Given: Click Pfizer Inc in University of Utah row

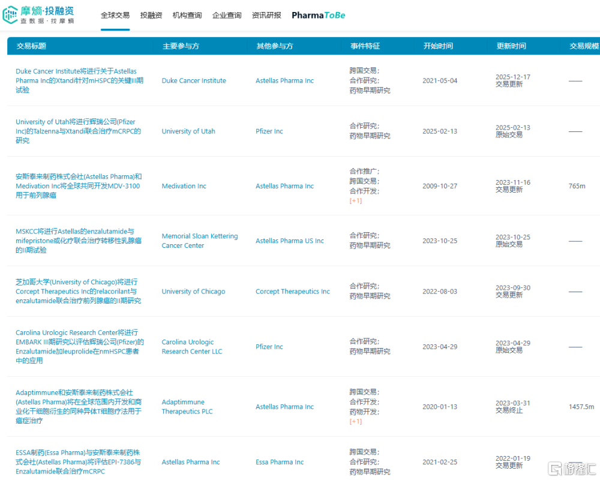Looking at the screenshot, I should (x=269, y=131).
